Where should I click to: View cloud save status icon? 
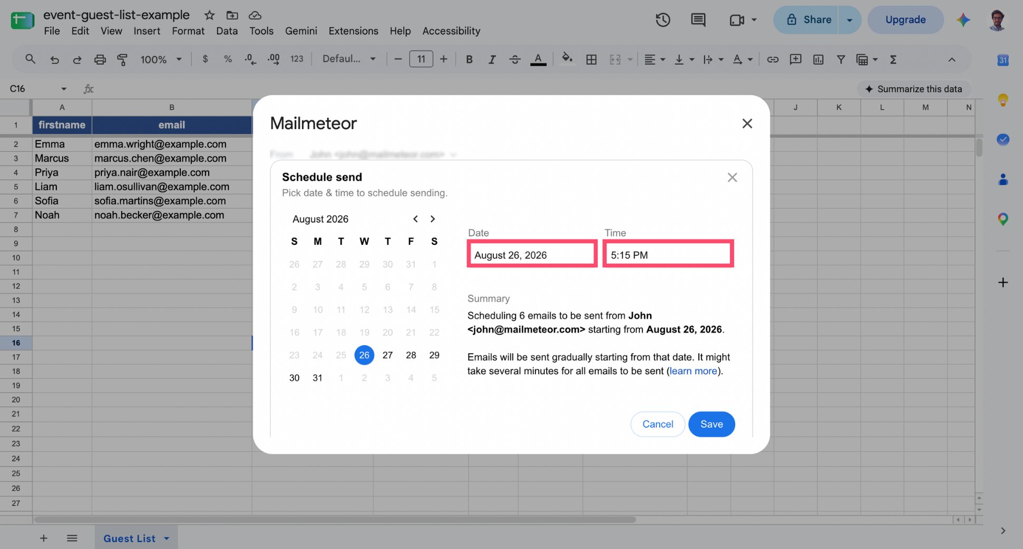coord(255,15)
